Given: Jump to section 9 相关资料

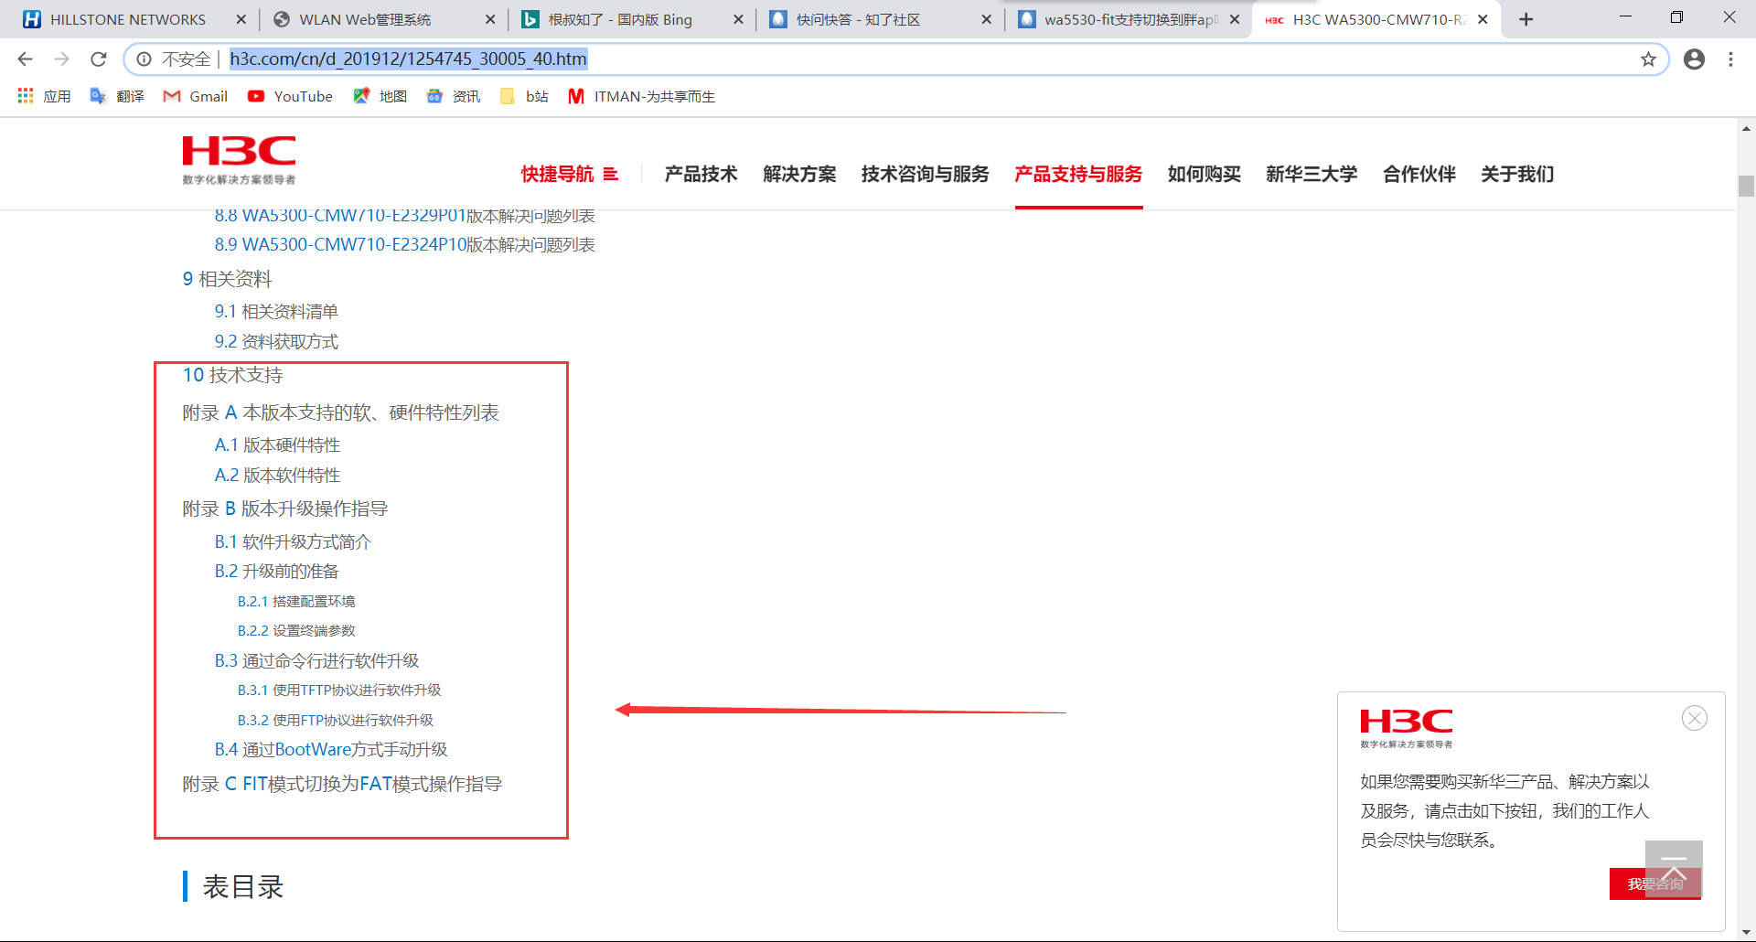Looking at the screenshot, I should (x=227, y=279).
